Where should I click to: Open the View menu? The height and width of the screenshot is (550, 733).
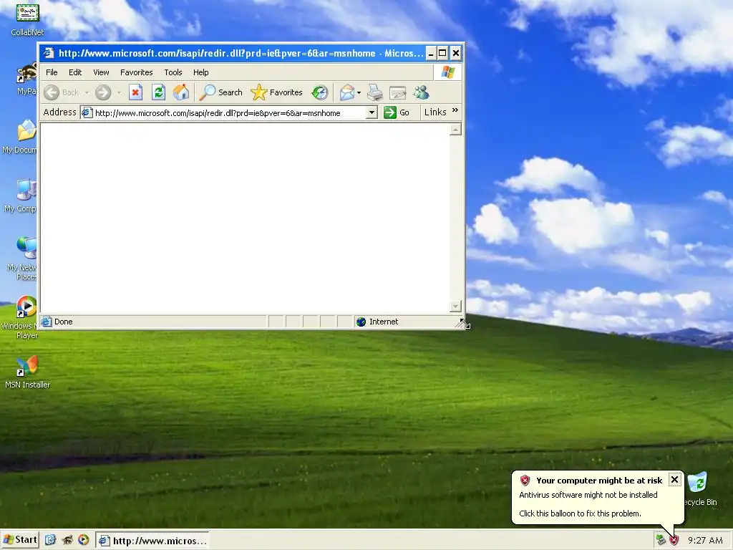[101, 72]
